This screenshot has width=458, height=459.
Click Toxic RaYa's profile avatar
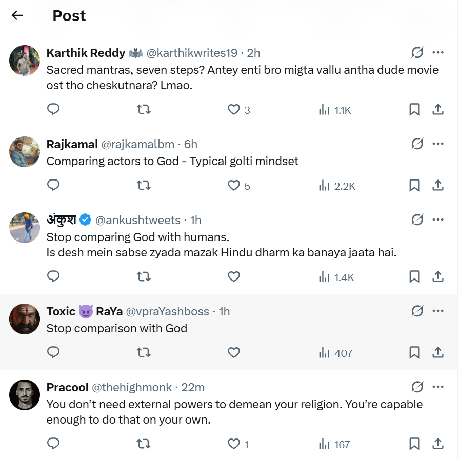[25, 319]
